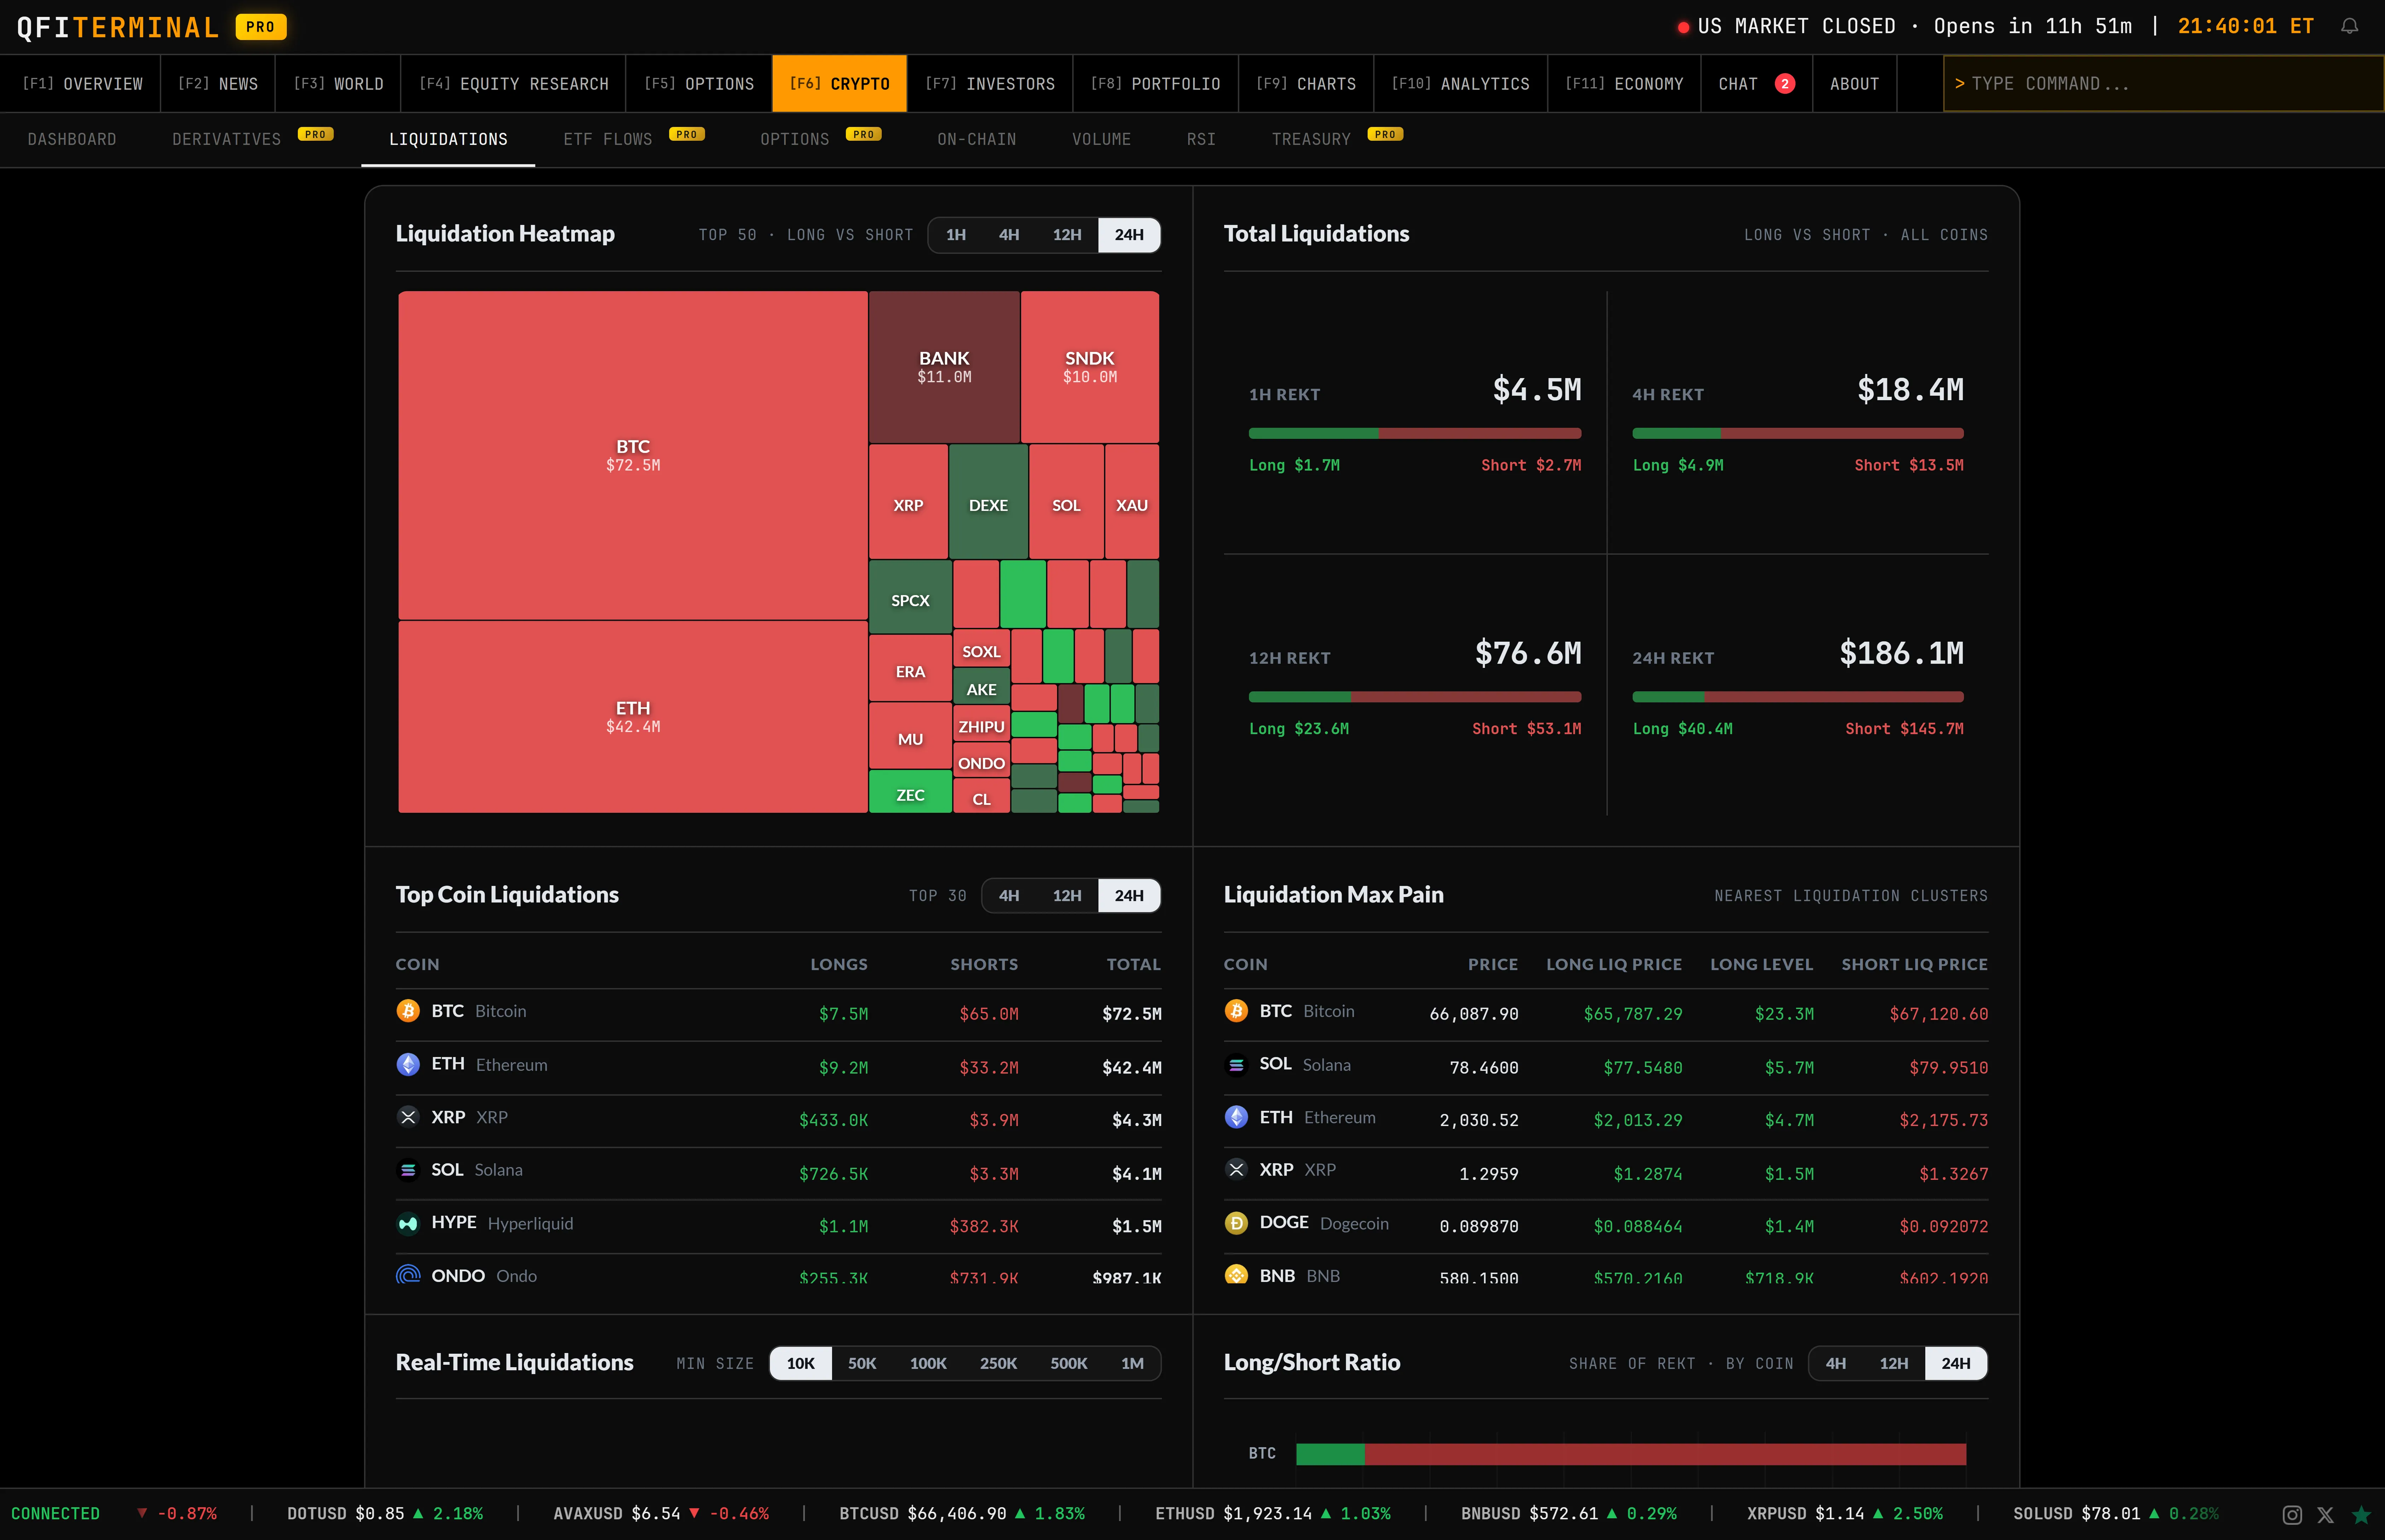Click the SNDK $10.0M heatmap tile
2385x1540 pixels.
(1090, 367)
